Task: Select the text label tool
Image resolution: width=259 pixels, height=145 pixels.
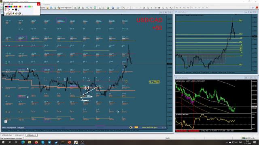Action: [155, 8]
